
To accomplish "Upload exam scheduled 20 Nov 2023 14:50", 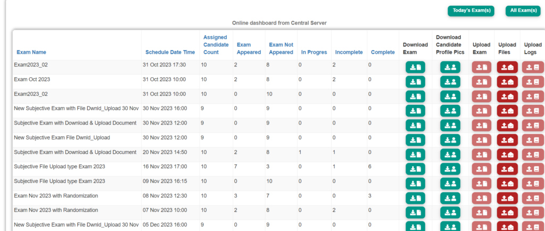I will click(x=481, y=154).
